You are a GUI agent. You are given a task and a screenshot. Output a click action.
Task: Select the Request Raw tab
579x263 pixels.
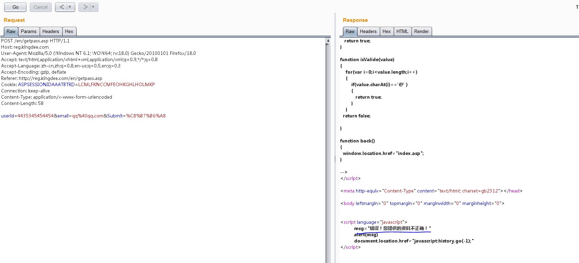(11, 31)
